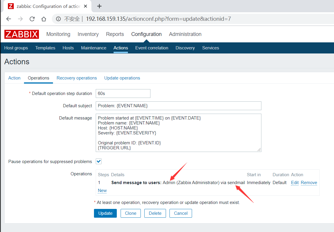Go to Maintenance submenu
Screen dimensions: 334x232
click(x=93, y=48)
